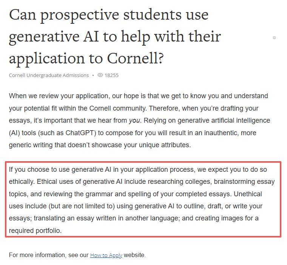This screenshot has height=265, width=287.
Task: Click Cornell Undergraduate Admissions author name
Action: (49, 75)
